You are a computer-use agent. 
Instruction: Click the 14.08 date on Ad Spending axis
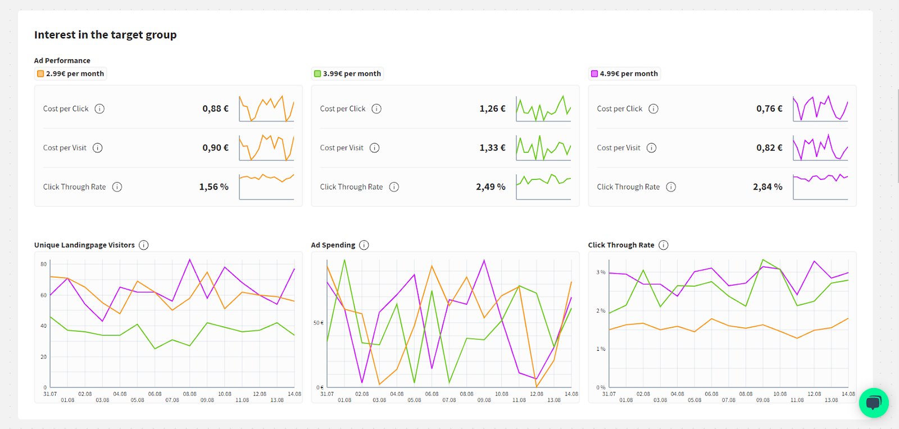point(571,394)
